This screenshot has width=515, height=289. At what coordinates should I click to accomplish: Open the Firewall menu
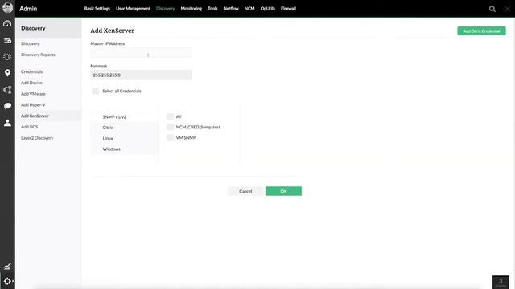click(x=288, y=9)
